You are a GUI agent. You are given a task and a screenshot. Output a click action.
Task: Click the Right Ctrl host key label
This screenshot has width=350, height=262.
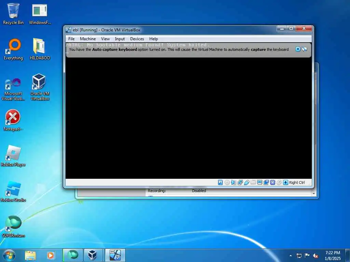point(297,183)
